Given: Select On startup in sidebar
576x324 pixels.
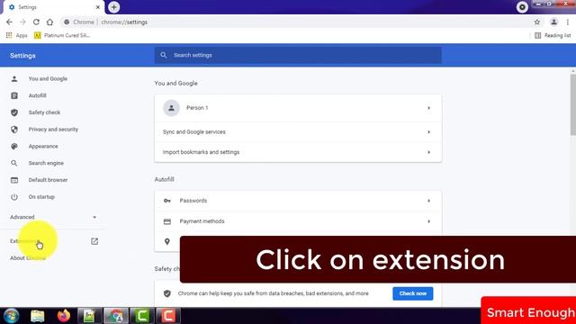Looking at the screenshot, I should [41, 197].
